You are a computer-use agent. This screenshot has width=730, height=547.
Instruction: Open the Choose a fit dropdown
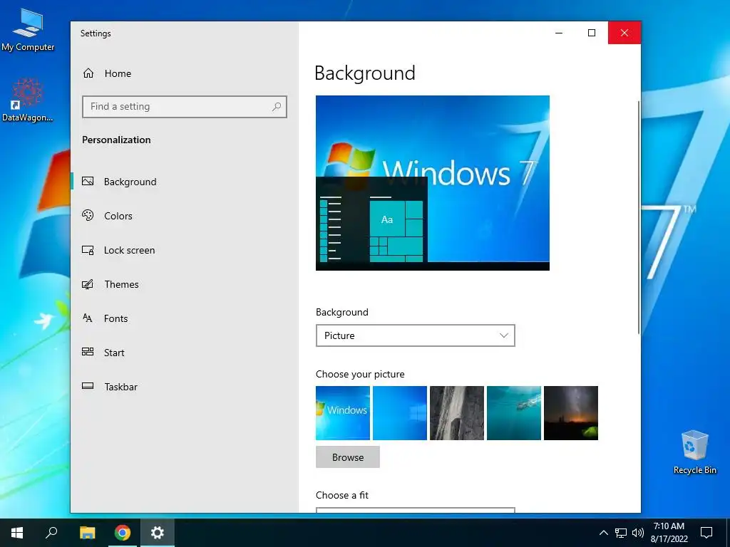[x=416, y=510]
